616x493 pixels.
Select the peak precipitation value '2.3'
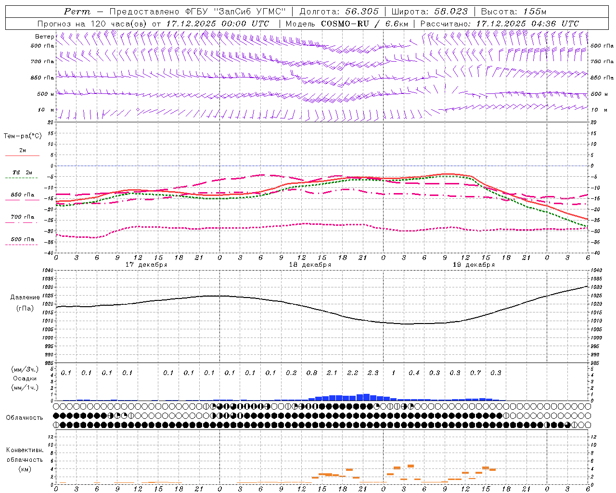373,373
